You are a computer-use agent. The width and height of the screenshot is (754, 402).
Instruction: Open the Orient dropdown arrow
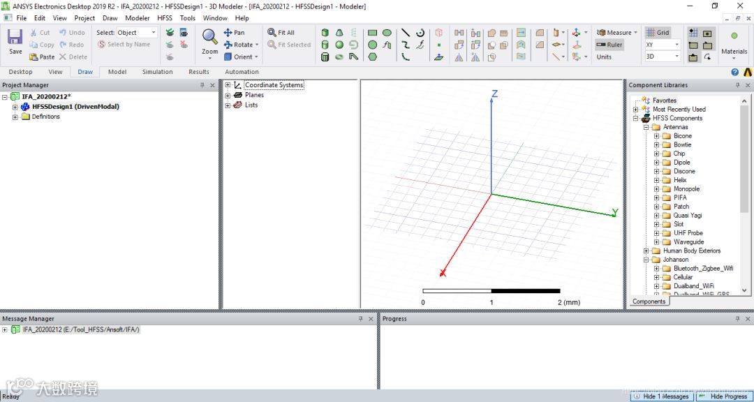coord(256,57)
